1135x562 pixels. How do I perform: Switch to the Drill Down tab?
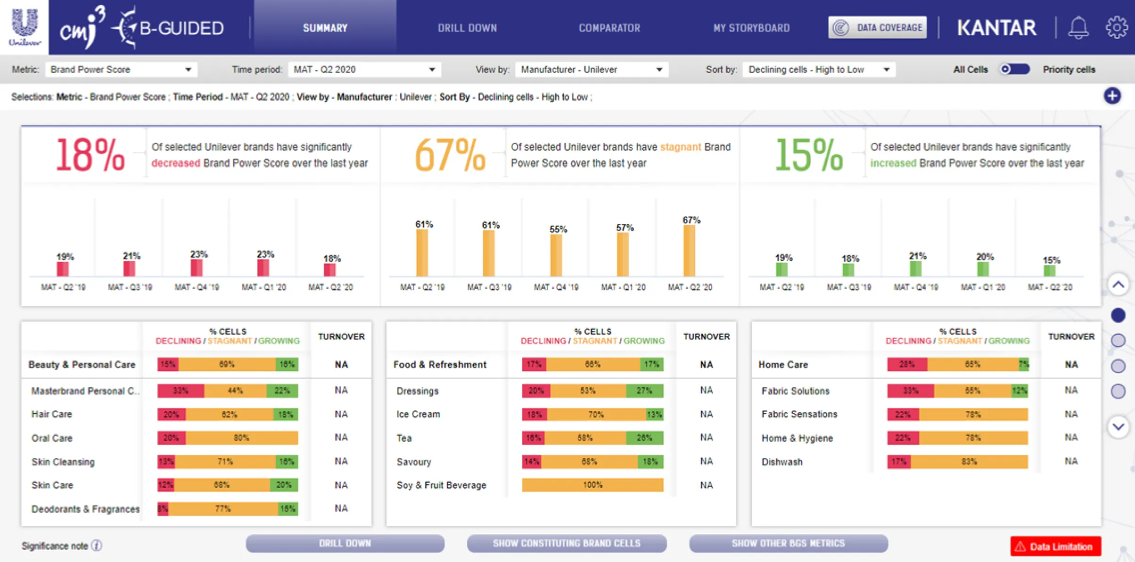click(x=467, y=28)
